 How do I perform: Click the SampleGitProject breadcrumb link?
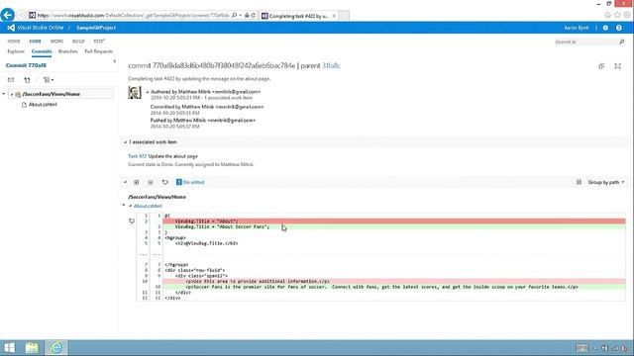click(96, 28)
